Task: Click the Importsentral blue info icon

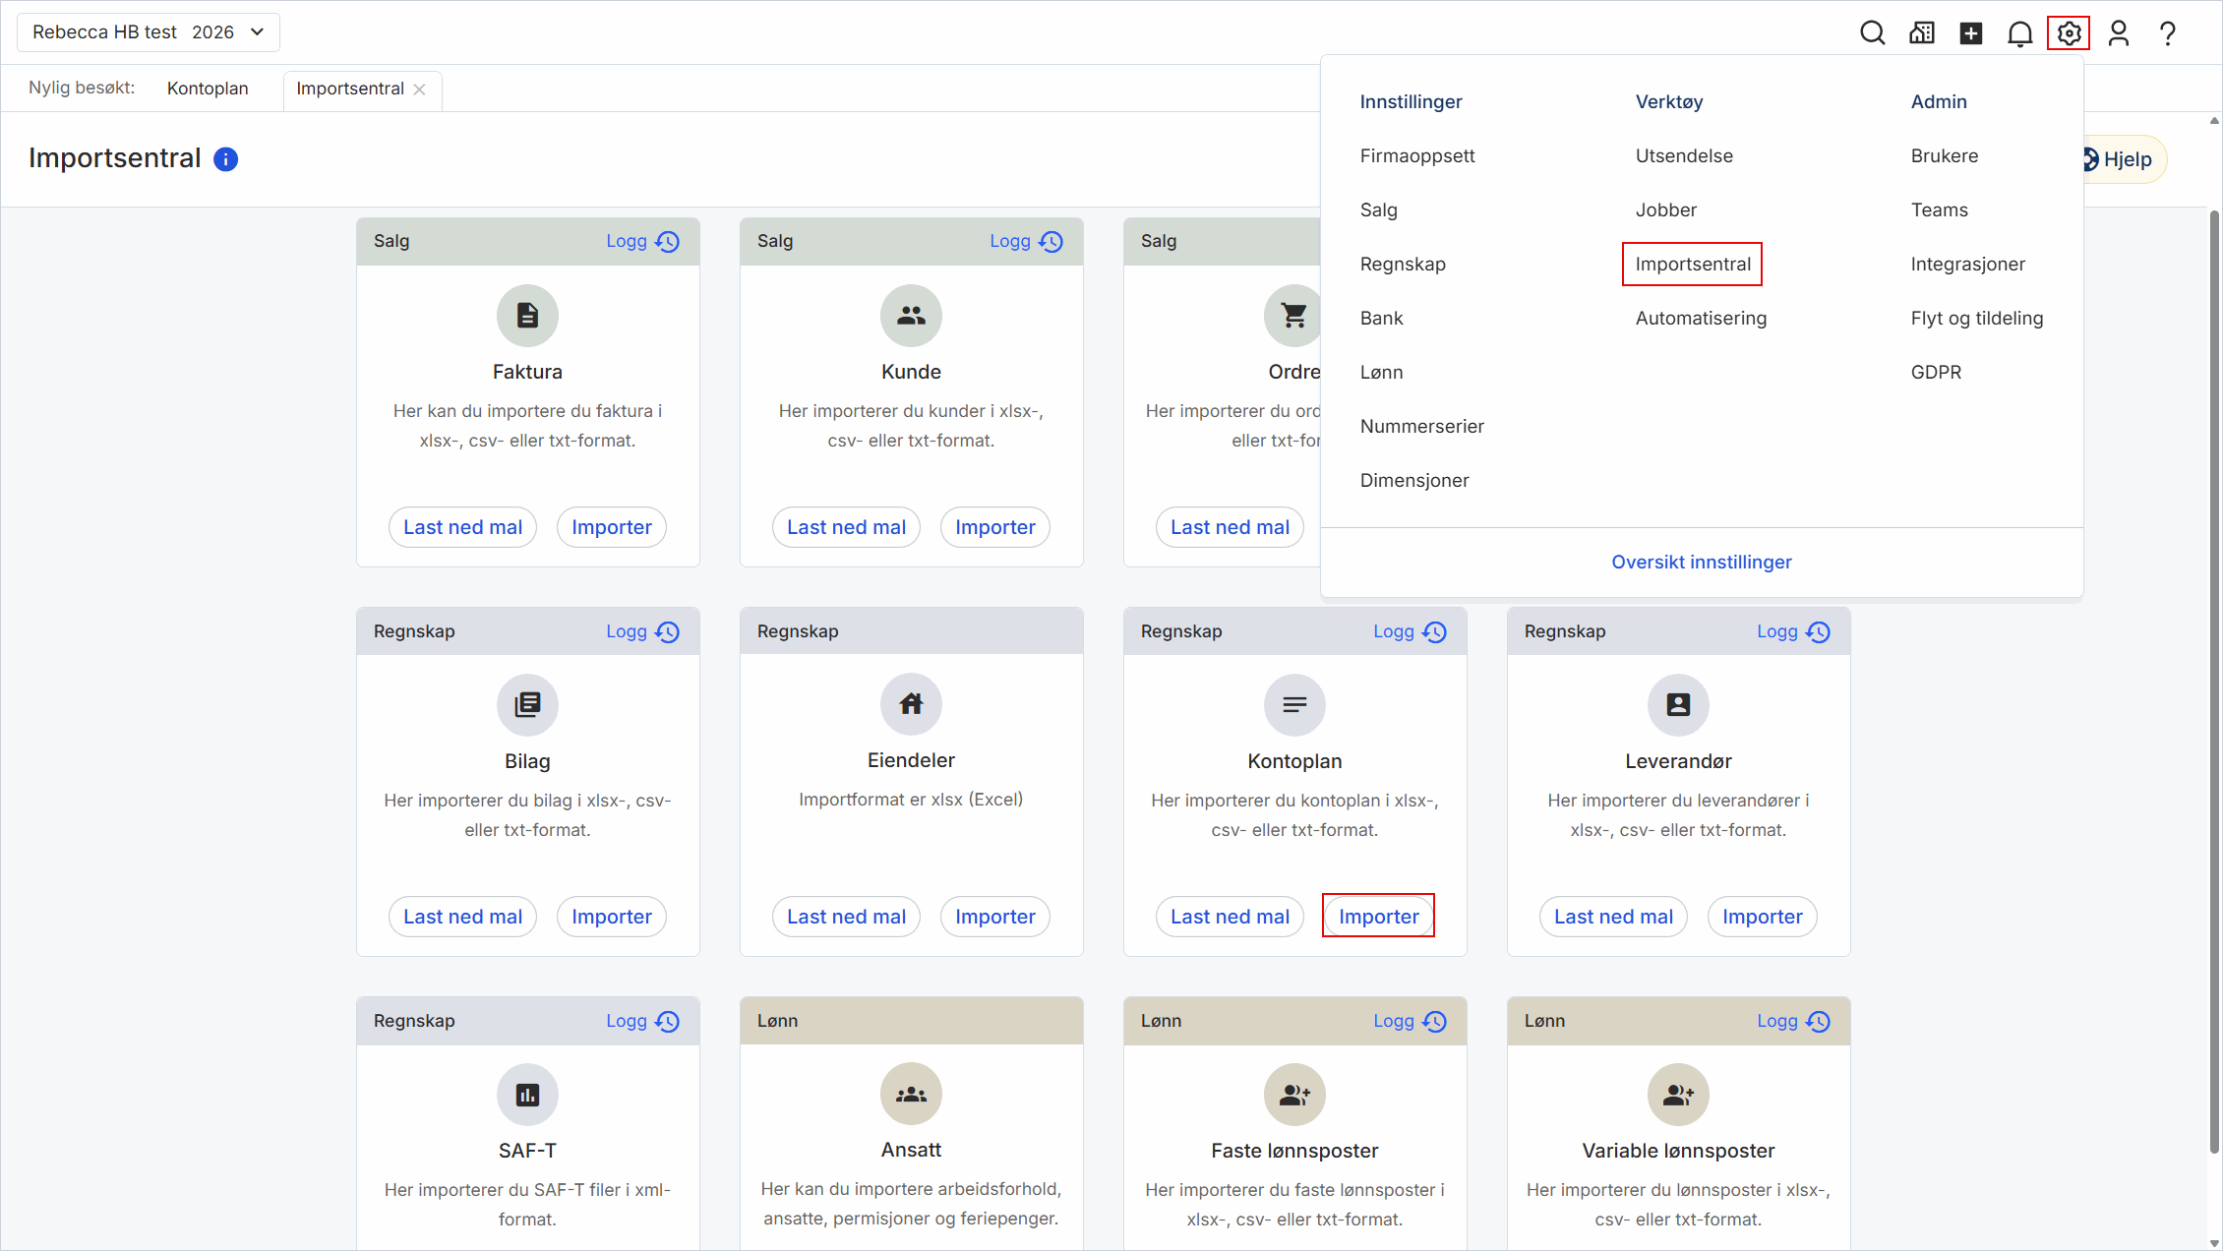Action: pyautogui.click(x=225, y=159)
